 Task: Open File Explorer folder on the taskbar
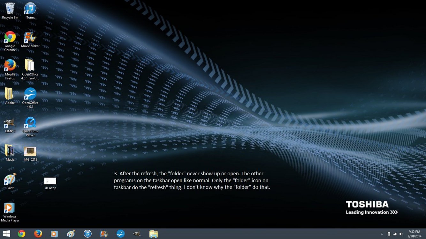pyautogui.click(x=154, y=234)
